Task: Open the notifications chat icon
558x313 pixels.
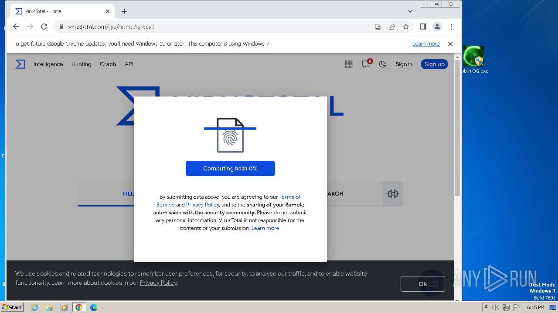Action: 366,64
